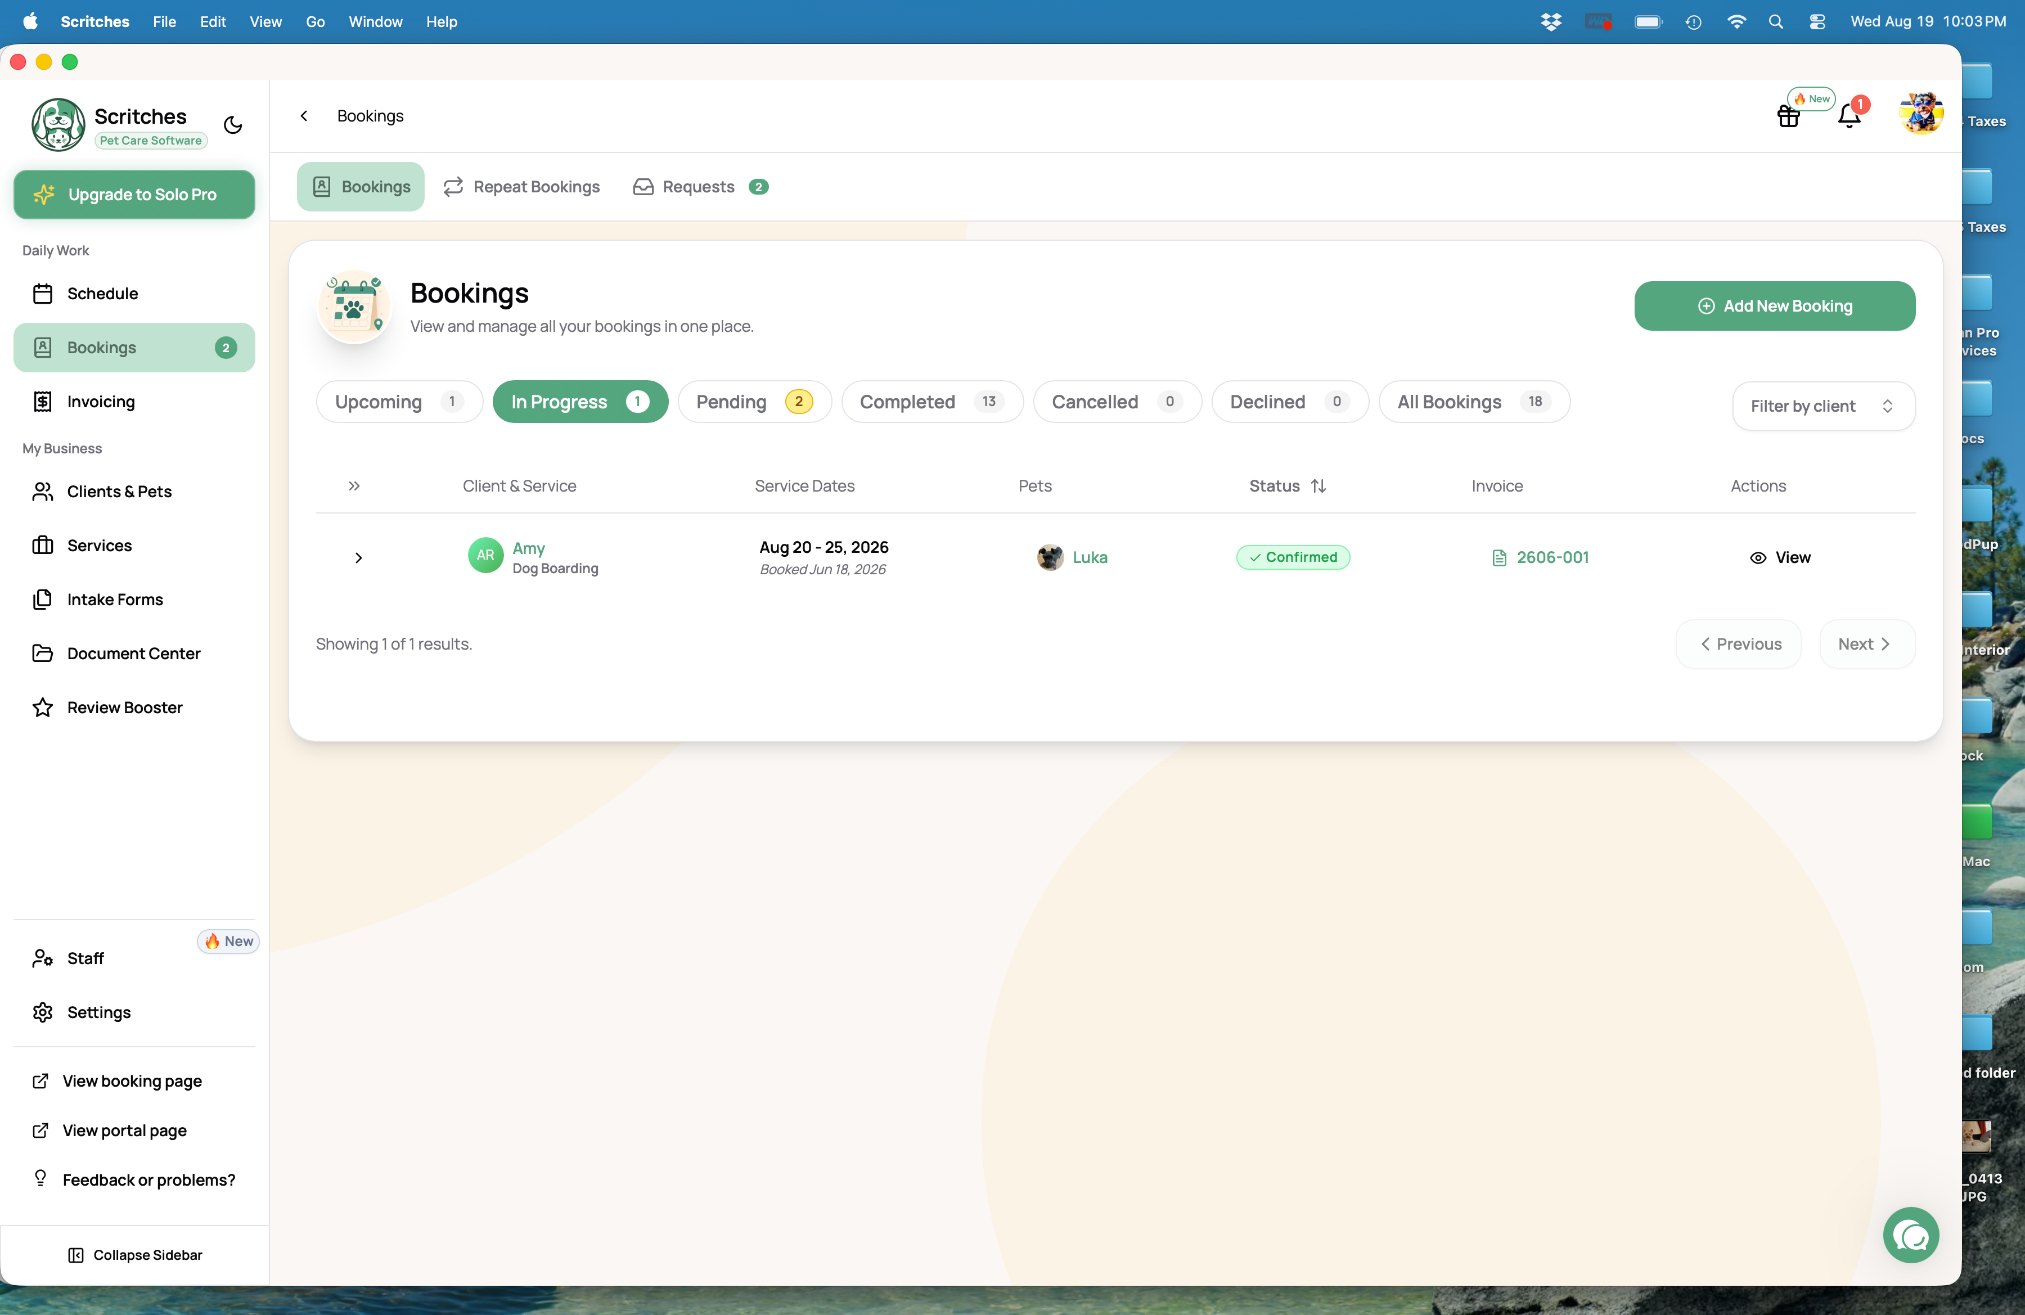Open the Window menu

point(375,21)
